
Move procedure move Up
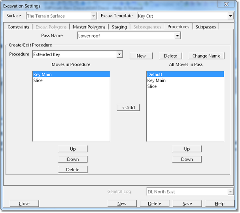tap(73, 149)
